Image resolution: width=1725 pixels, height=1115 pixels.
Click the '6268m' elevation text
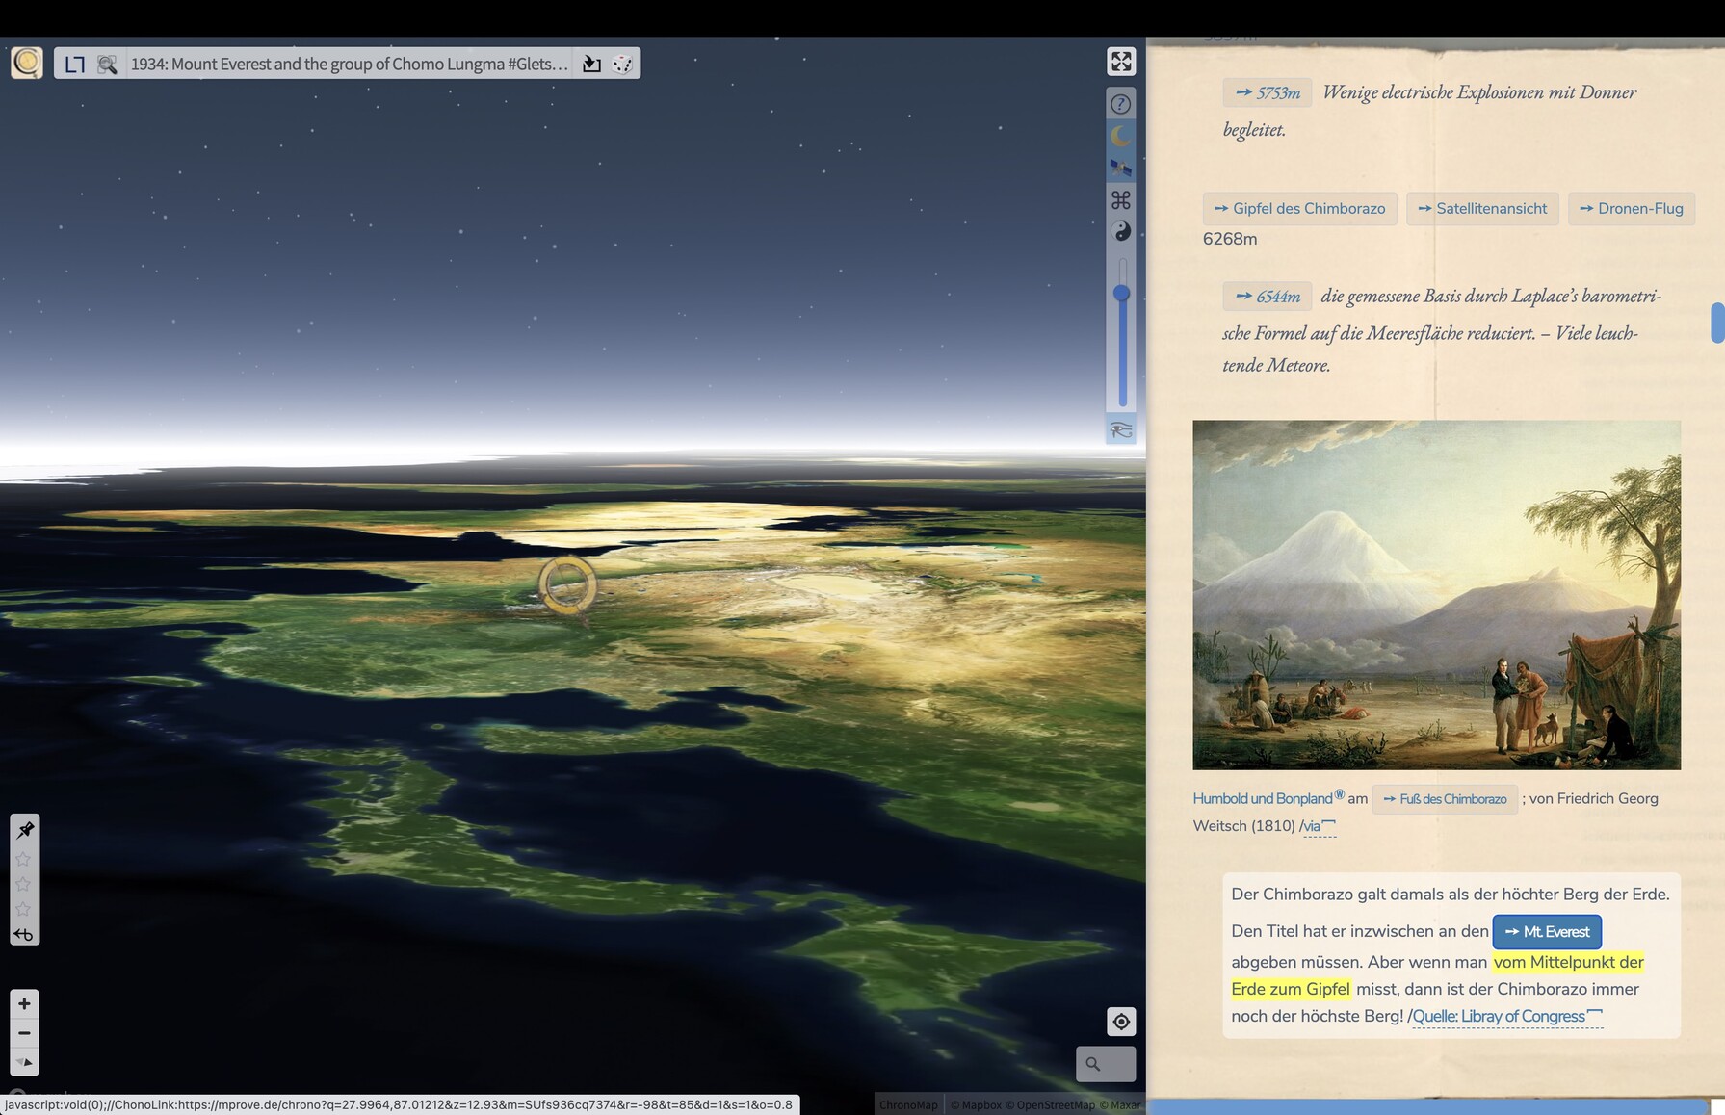(x=1230, y=239)
